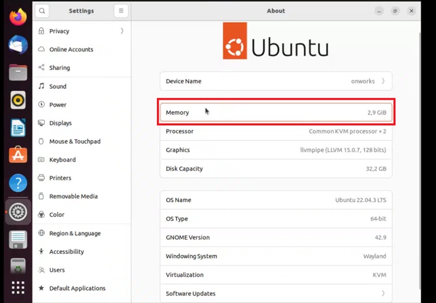Click the Wayland windowing system value
The height and width of the screenshot is (303, 436).
[x=374, y=256]
